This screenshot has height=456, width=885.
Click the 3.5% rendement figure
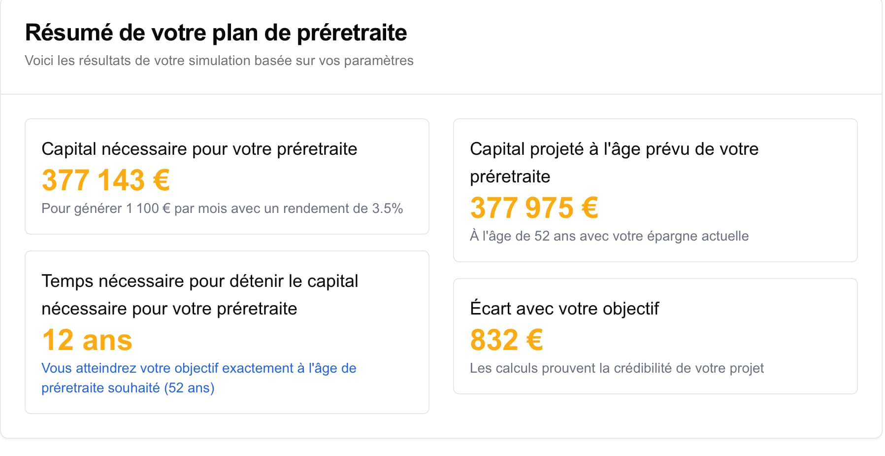click(388, 209)
